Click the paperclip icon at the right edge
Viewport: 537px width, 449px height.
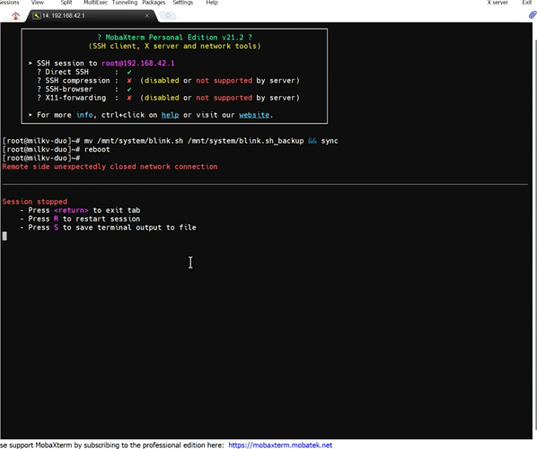533,14
